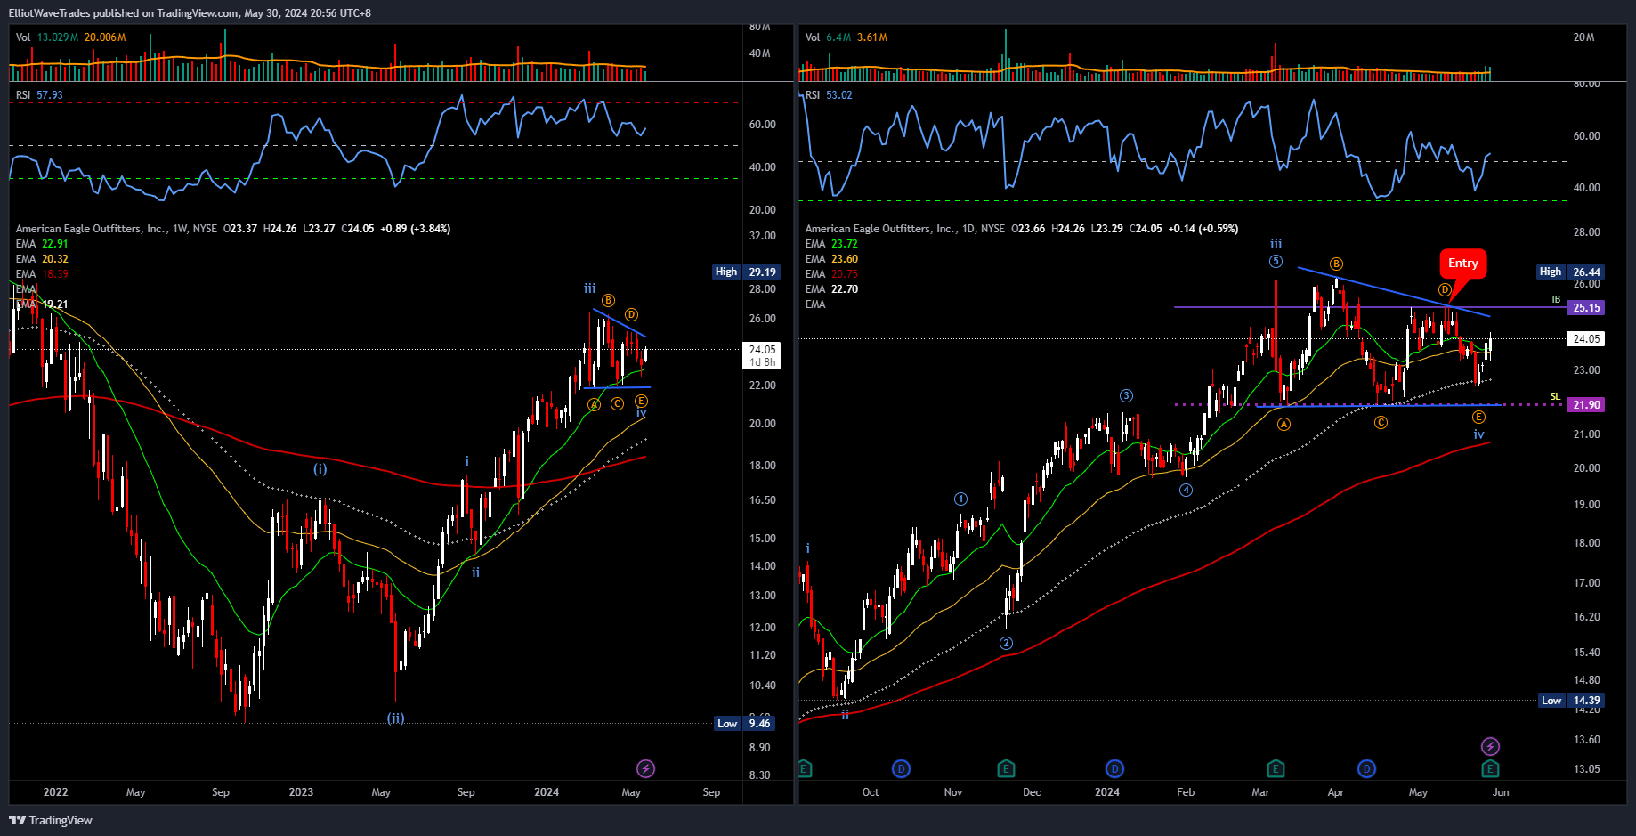Click ElliotWaveTrades published header text
1636x836 pixels.
coord(190,12)
